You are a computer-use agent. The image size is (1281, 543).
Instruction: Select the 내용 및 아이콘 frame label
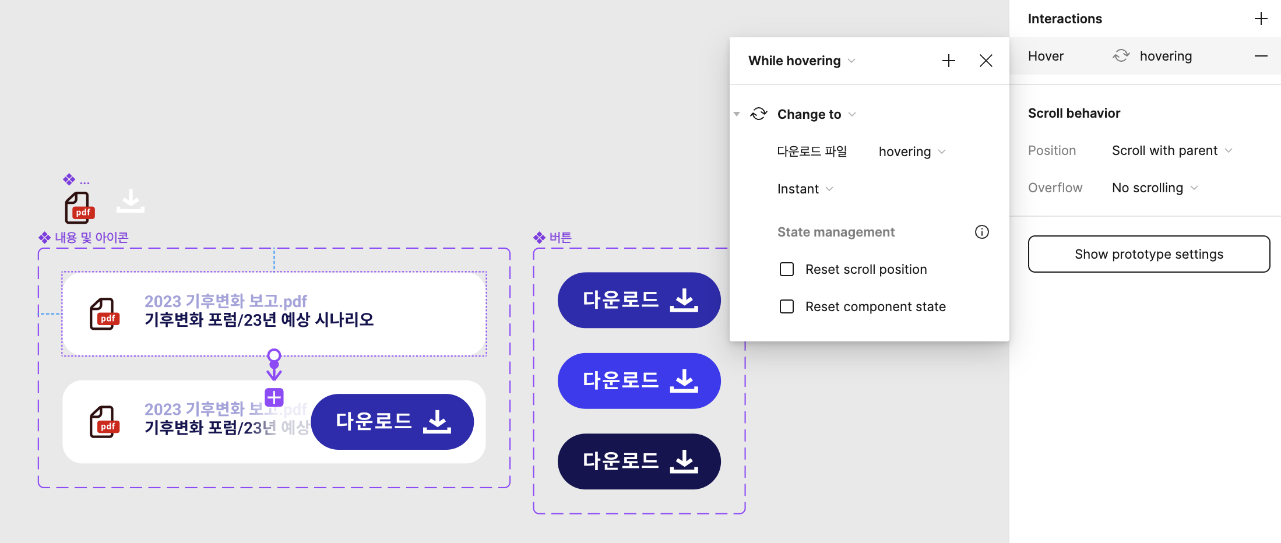pos(91,238)
